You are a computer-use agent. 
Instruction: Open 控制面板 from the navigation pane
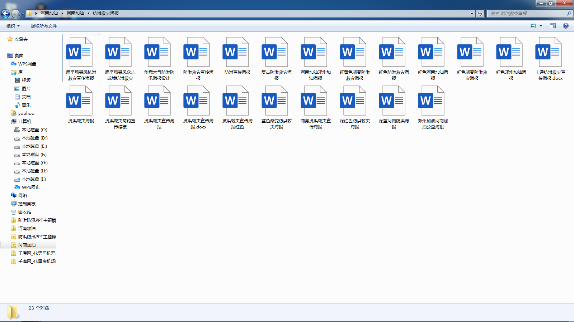[27, 204]
